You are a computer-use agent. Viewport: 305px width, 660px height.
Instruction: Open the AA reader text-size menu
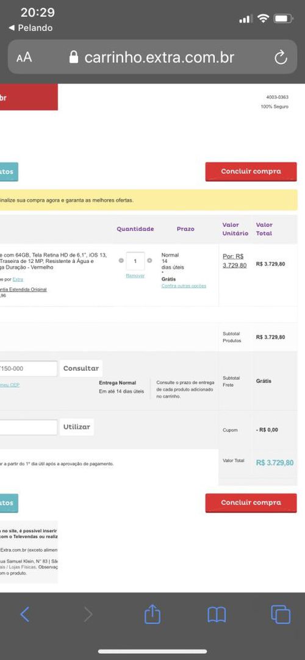24,57
